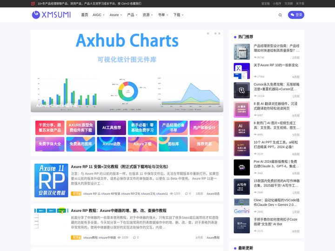Open 小程序 link in top bar
The height and width of the screenshot is (251, 335).
[x=277, y=3]
